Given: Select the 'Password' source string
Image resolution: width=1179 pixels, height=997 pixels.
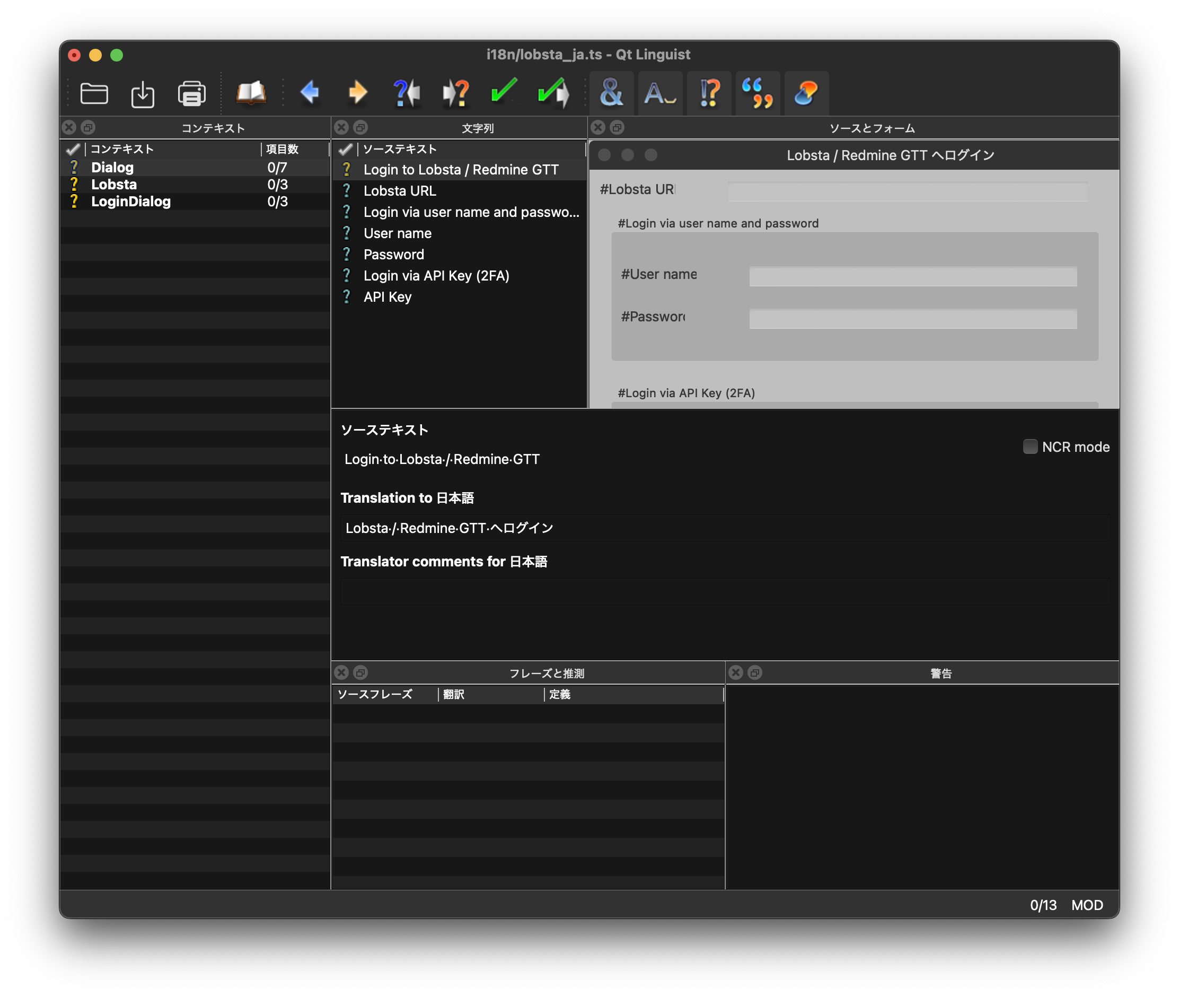Looking at the screenshot, I should coord(459,255).
